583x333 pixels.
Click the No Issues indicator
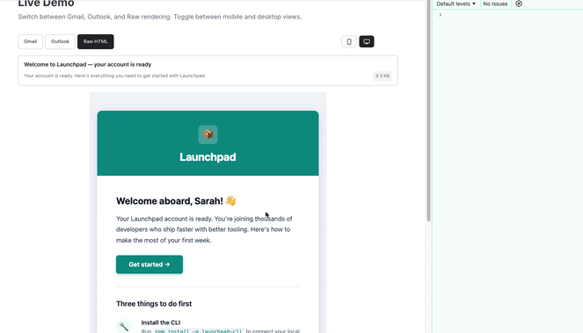495,4
